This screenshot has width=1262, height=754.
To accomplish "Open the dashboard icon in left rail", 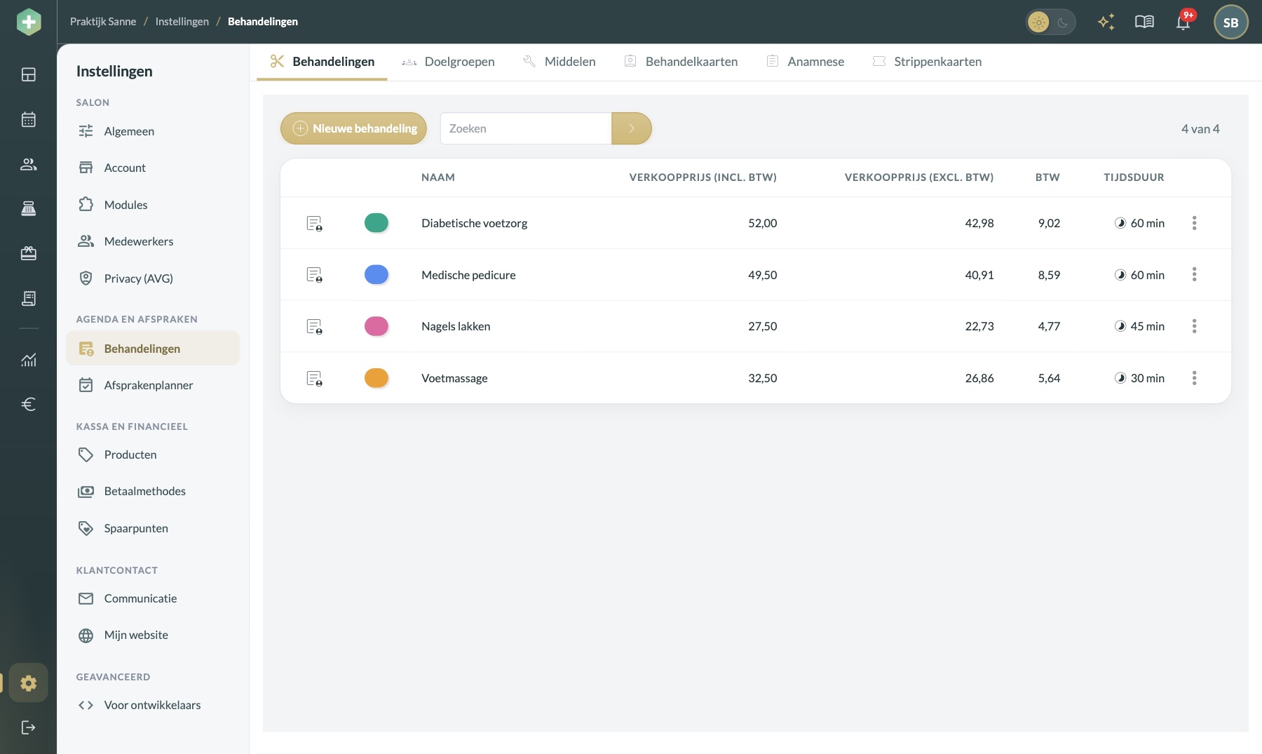I will (x=29, y=74).
